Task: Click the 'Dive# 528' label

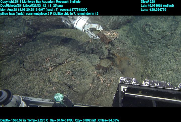Action: click(x=148, y=2)
